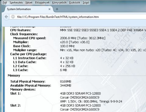
Task: Select the 'Measured CPU speed:' label
Action: (30, 38)
